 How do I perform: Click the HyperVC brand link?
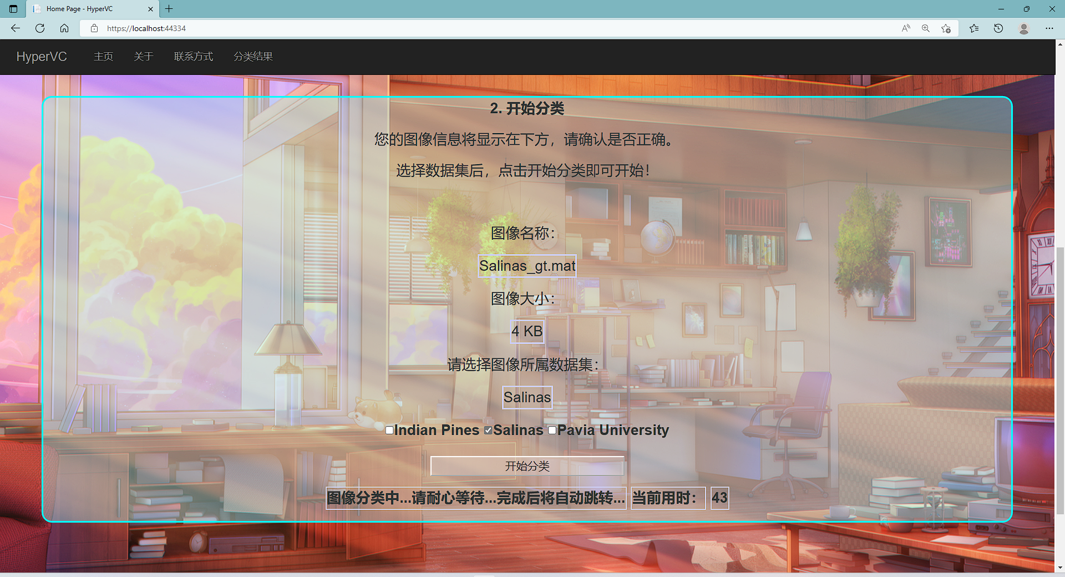(42, 57)
